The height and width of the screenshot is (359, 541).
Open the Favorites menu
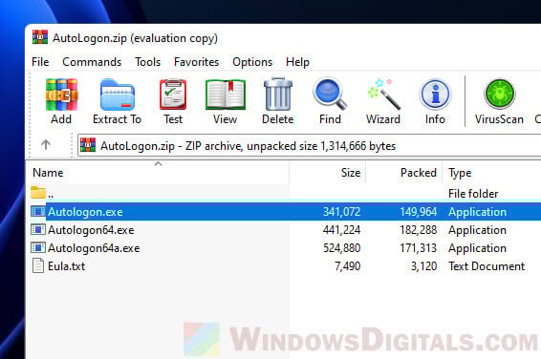196,62
